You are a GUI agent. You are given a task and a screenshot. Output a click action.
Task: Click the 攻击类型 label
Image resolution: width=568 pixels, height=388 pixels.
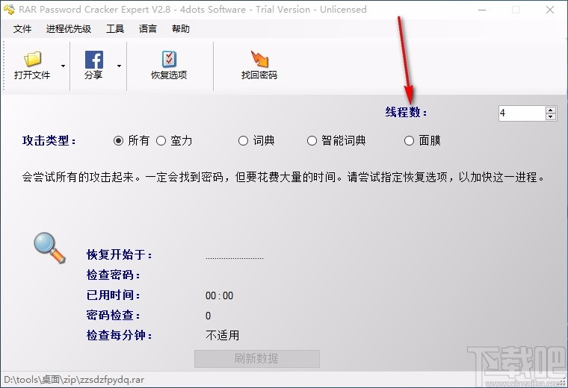49,141
